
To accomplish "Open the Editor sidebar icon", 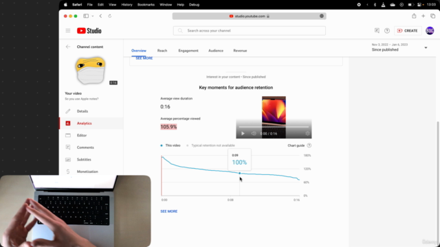I will (x=68, y=135).
